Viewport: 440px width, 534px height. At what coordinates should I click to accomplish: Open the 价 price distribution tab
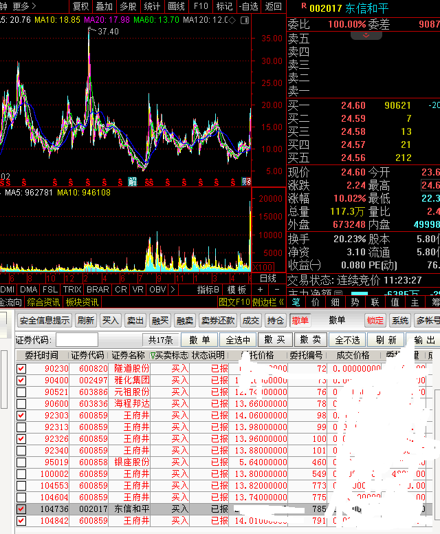[316, 302]
